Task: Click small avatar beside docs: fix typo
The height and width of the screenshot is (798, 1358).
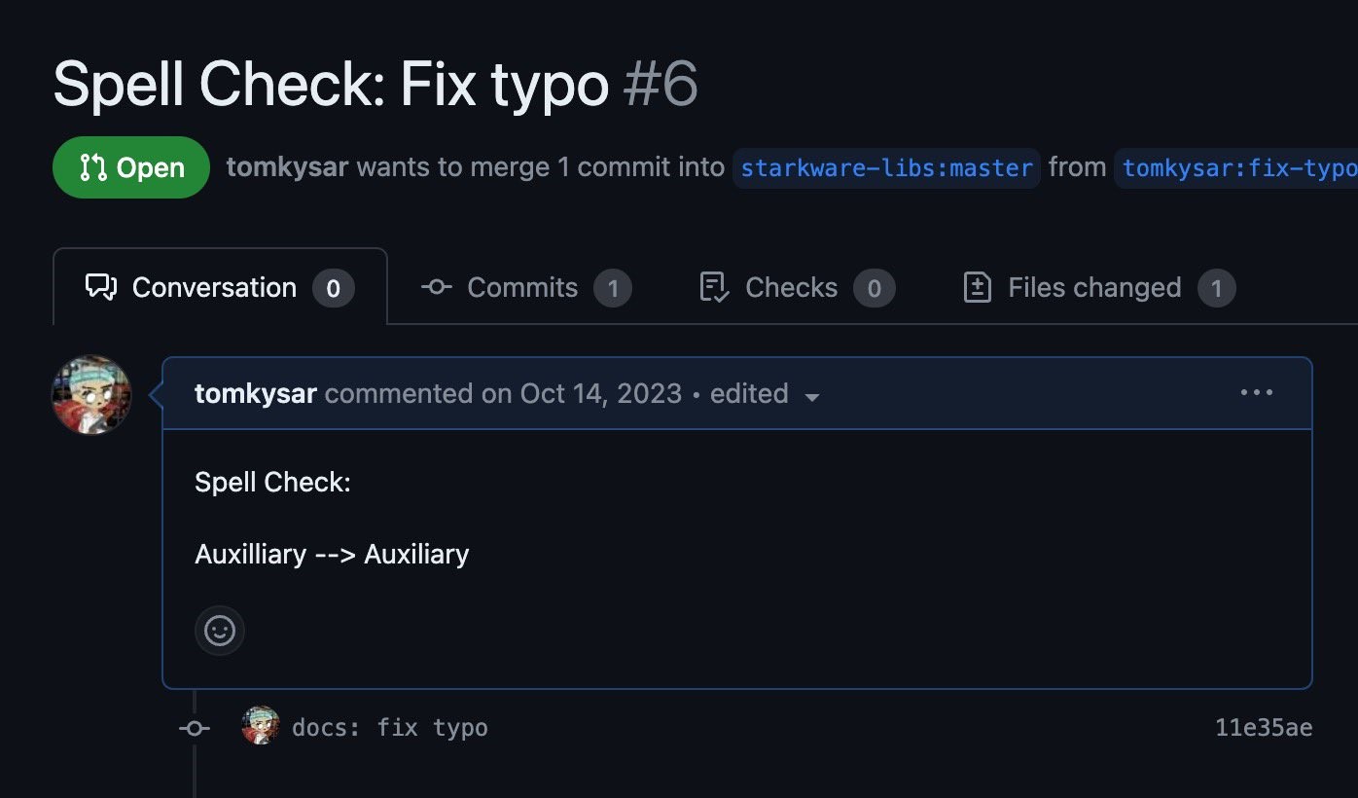Action: coord(261,726)
